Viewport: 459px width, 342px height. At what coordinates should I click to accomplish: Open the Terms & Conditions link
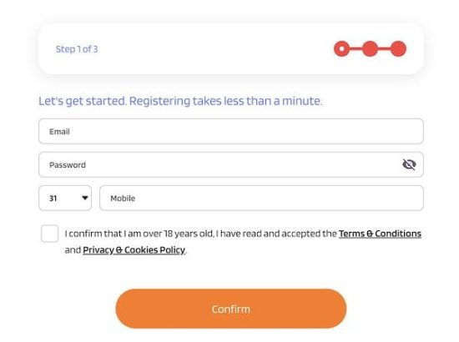click(380, 234)
